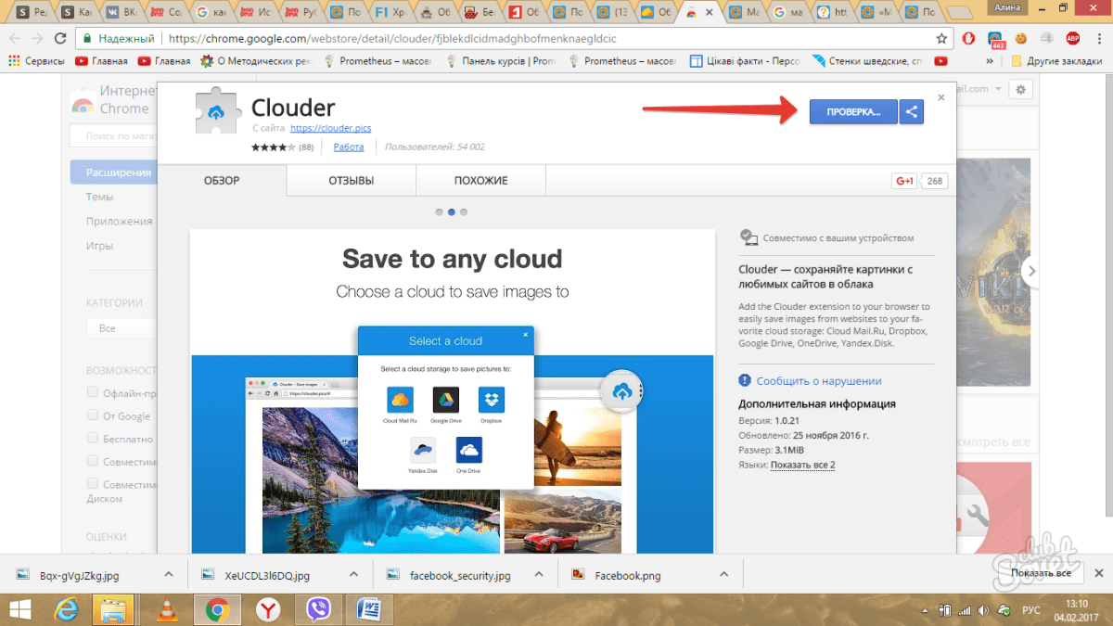Click the blue ПРОВЕРКА... button
Screen dimensions: 1113x626
pyautogui.click(x=853, y=112)
